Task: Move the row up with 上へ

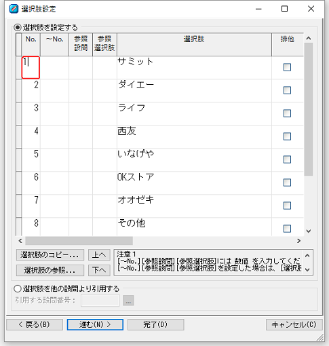Action: [99, 255]
